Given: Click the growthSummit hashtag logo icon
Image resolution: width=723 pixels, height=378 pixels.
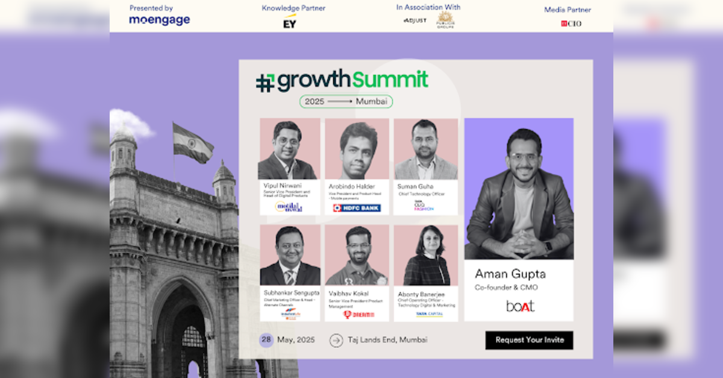Looking at the screenshot, I should click(264, 83).
